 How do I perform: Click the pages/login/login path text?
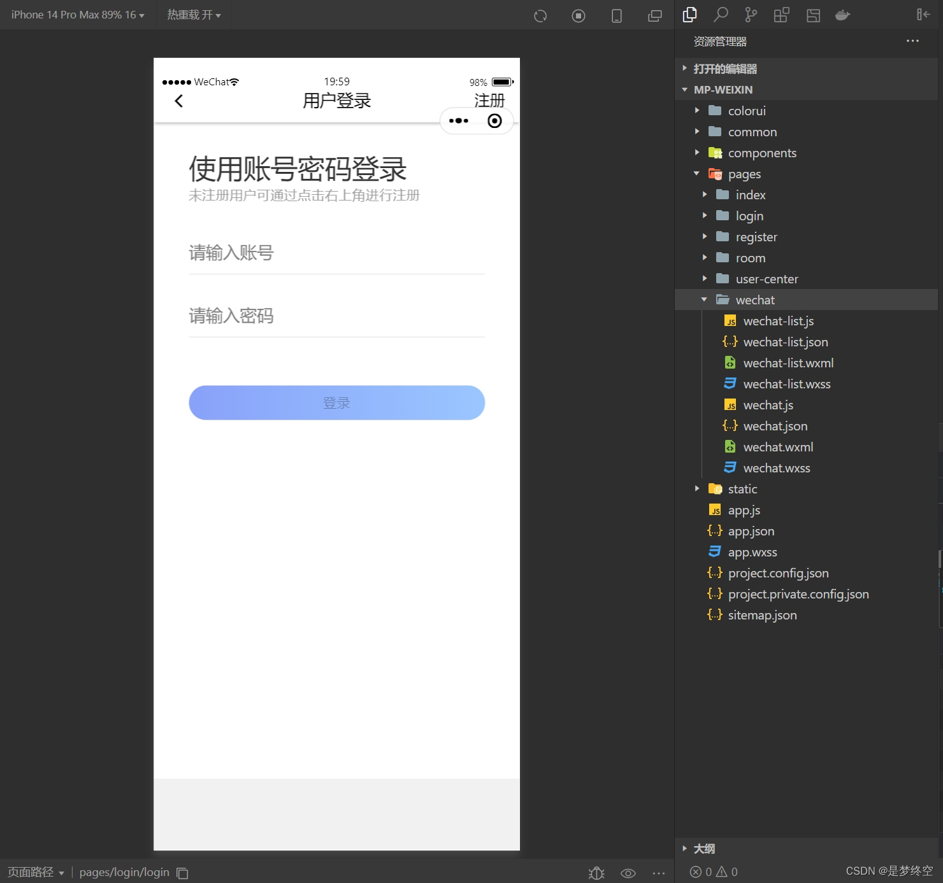coord(124,872)
